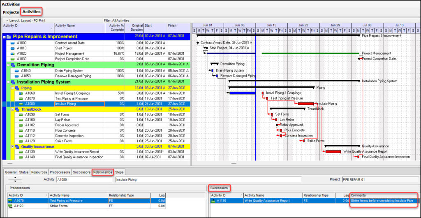Click the successor A1130 relationship icon

tap(213, 201)
